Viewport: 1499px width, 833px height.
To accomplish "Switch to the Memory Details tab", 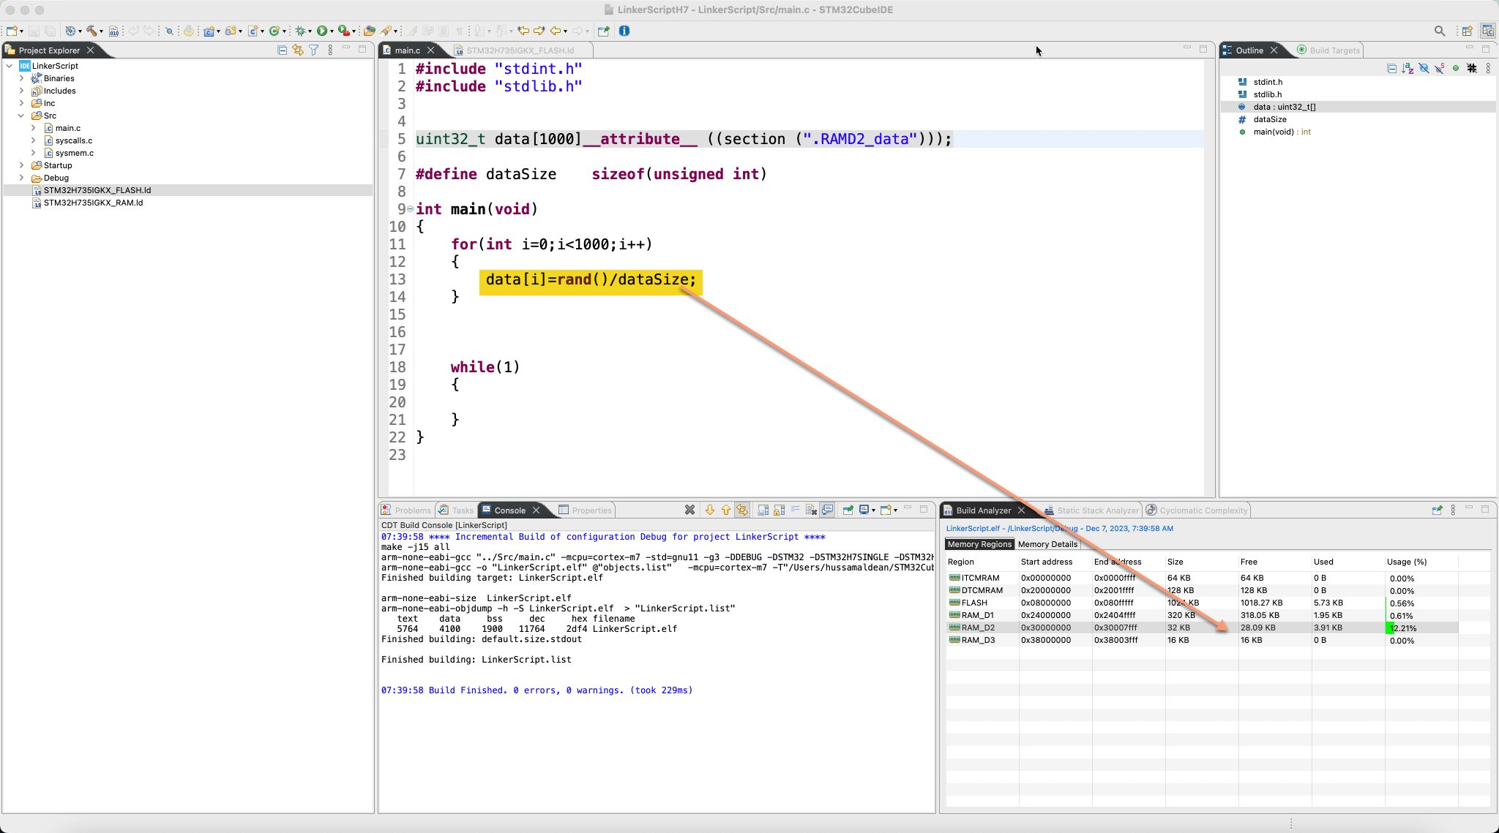I will click(1047, 544).
